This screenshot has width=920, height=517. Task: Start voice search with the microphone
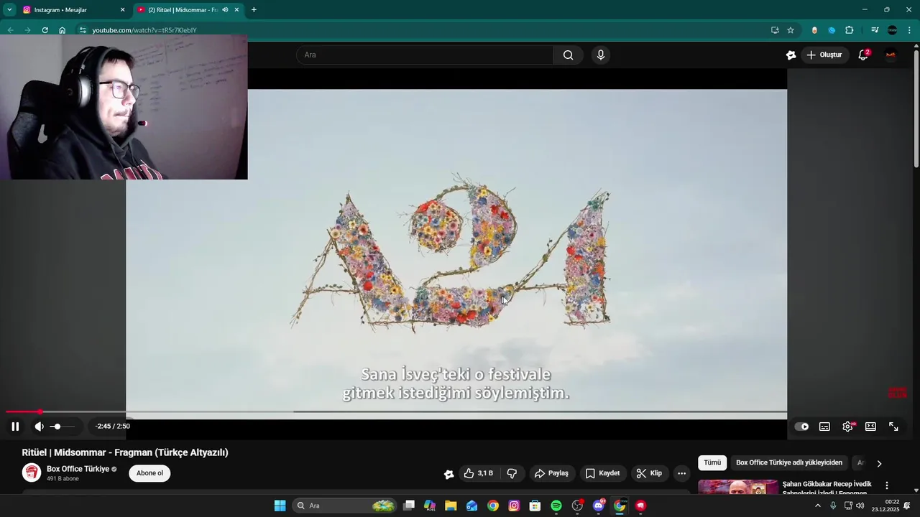click(601, 55)
